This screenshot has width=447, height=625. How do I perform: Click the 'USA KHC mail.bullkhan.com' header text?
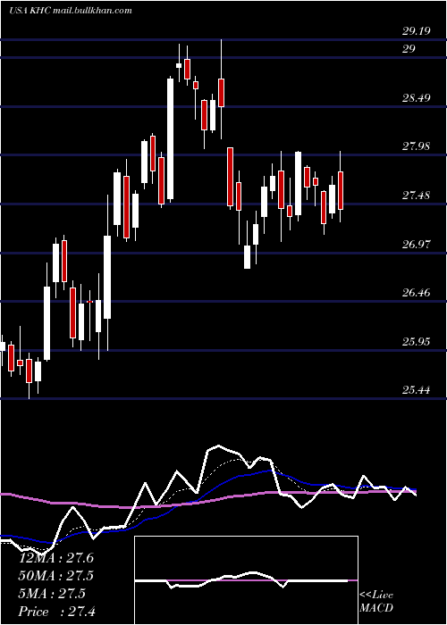pyautogui.click(x=71, y=11)
